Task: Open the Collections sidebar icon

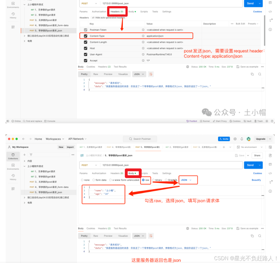Action: pyautogui.click(x=13, y=156)
